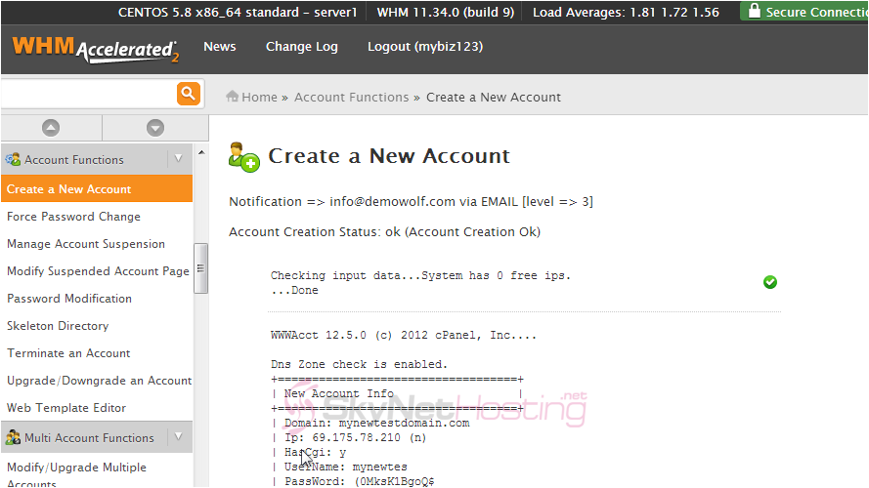Open the News menu item
This screenshot has width=869, height=488.
[220, 47]
